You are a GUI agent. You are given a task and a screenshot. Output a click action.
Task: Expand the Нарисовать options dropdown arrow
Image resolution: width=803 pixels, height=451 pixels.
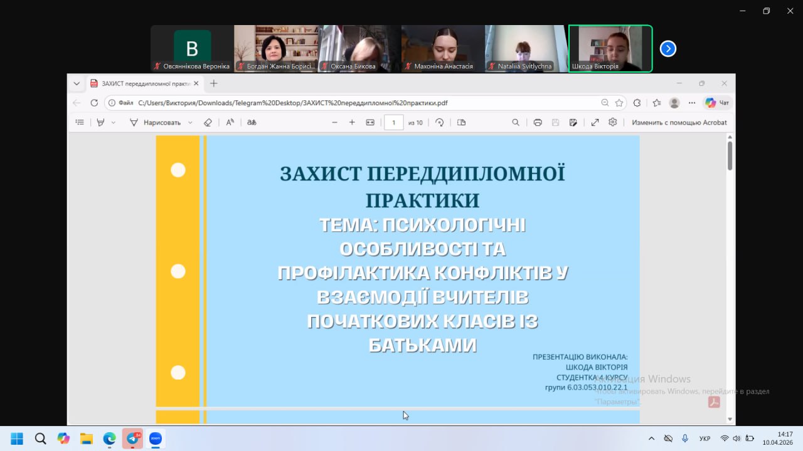pyautogui.click(x=190, y=123)
